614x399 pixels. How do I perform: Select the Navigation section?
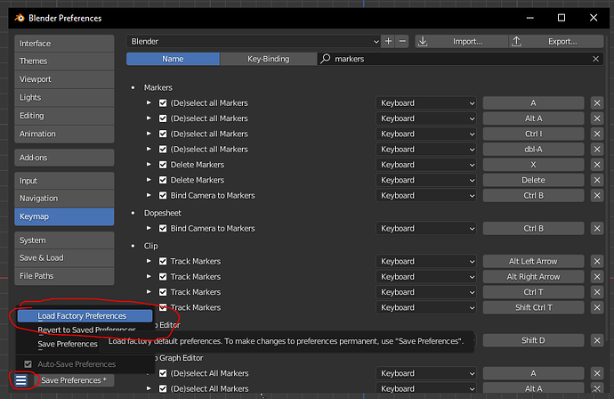[64, 199]
